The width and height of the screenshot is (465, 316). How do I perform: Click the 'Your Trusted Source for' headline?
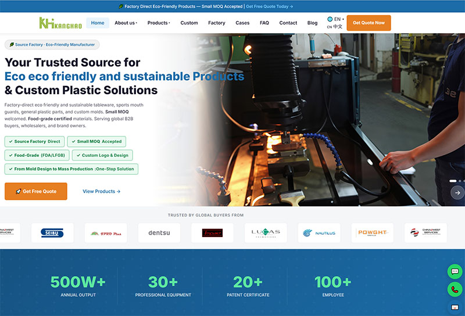(x=72, y=62)
